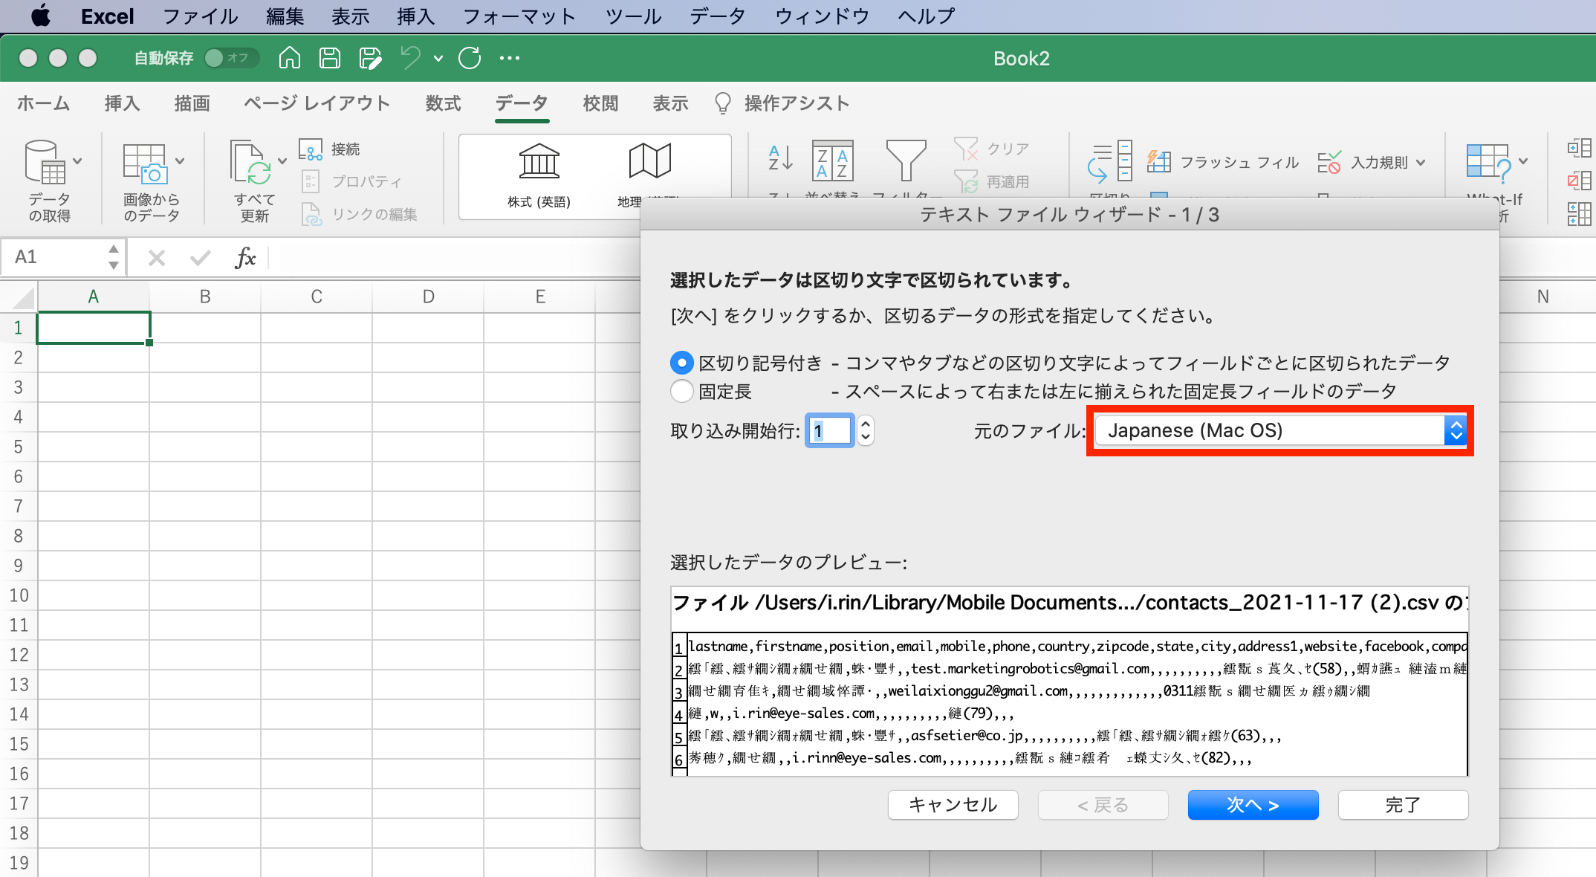Open the Japanese (Mac OS) file origin dropdown
Image resolution: width=1596 pixels, height=877 pixels.
click(x=1279, y=430)
